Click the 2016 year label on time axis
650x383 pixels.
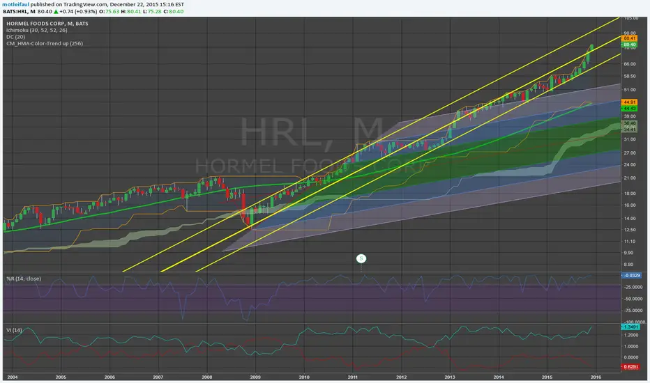(x=596, y=377)
